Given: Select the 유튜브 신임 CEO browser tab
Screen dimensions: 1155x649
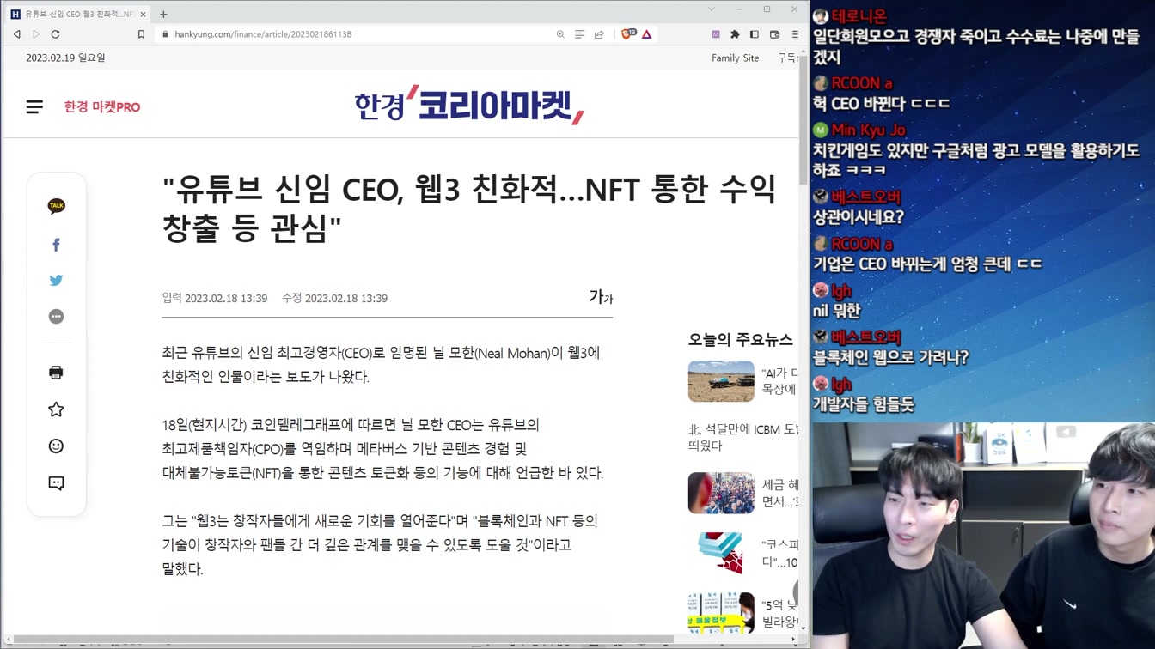Looking at the screenshot, I should pyautogui.click(x=77, y=15).
